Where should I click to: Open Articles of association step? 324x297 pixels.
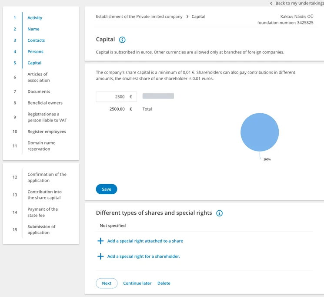coord(39,77)
